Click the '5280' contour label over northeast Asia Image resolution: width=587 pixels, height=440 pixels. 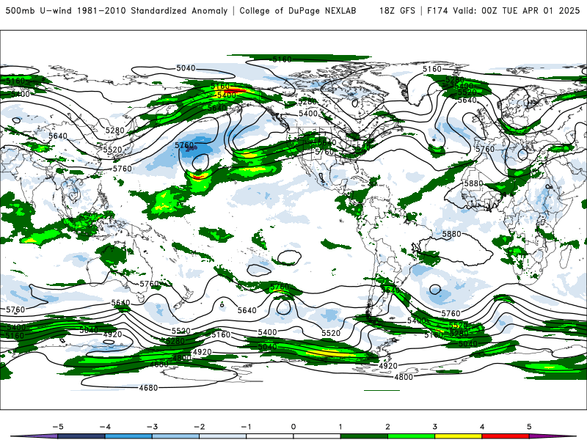114,131
